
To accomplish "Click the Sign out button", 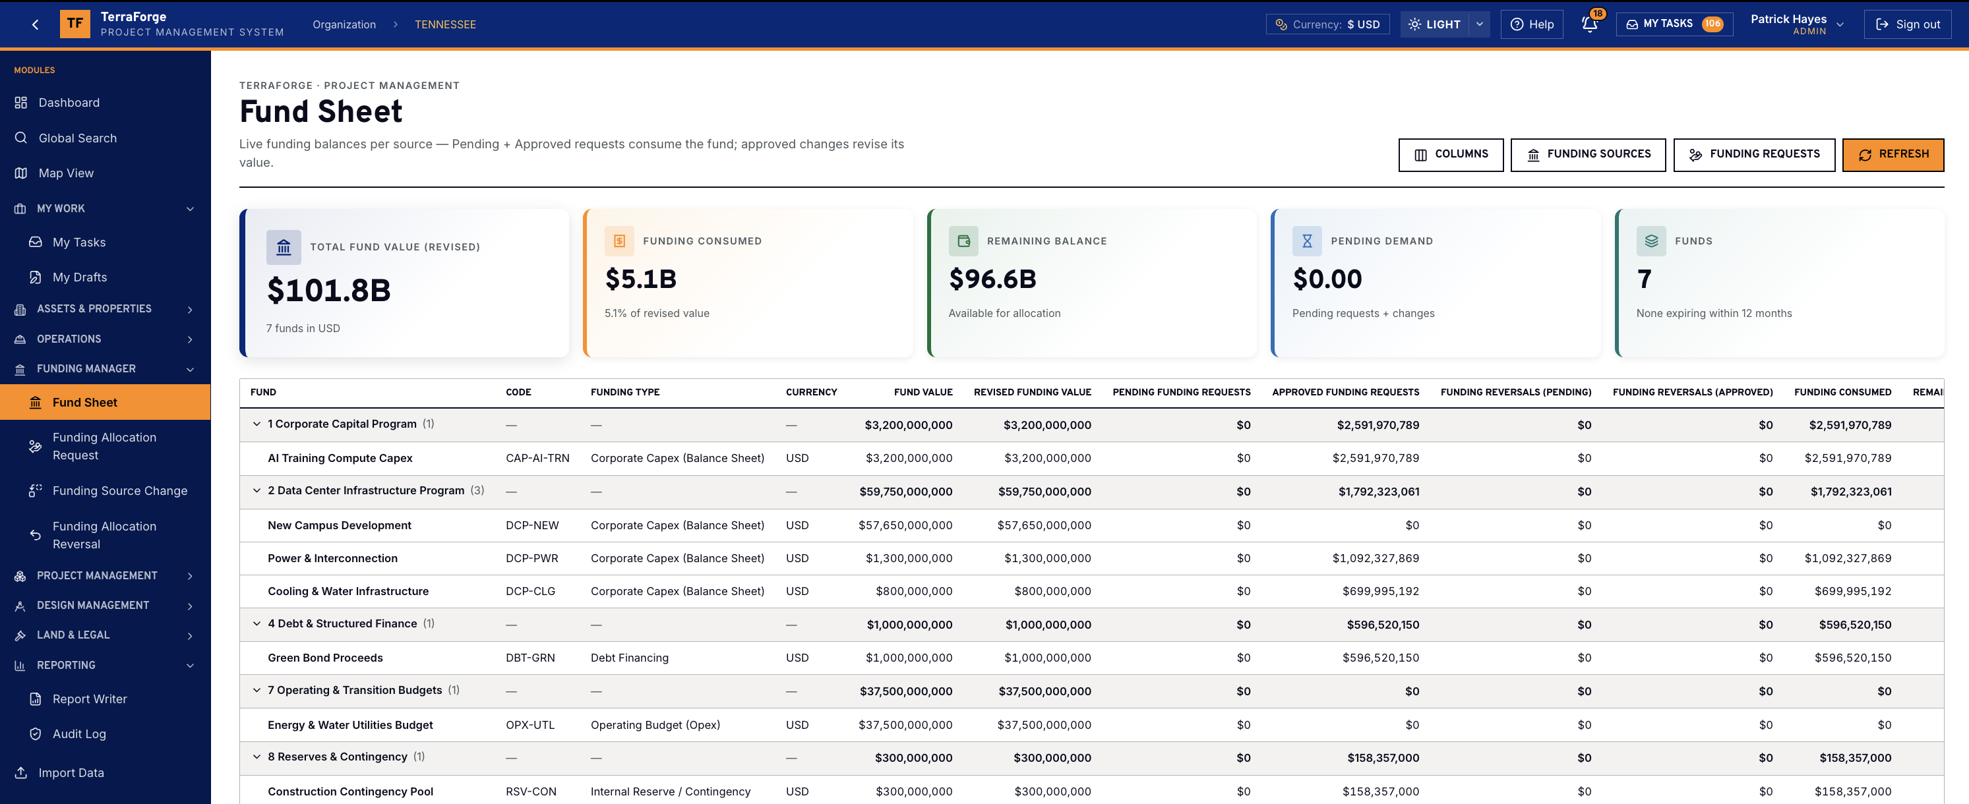I will pyautogui.click(x=1908, y=24).
